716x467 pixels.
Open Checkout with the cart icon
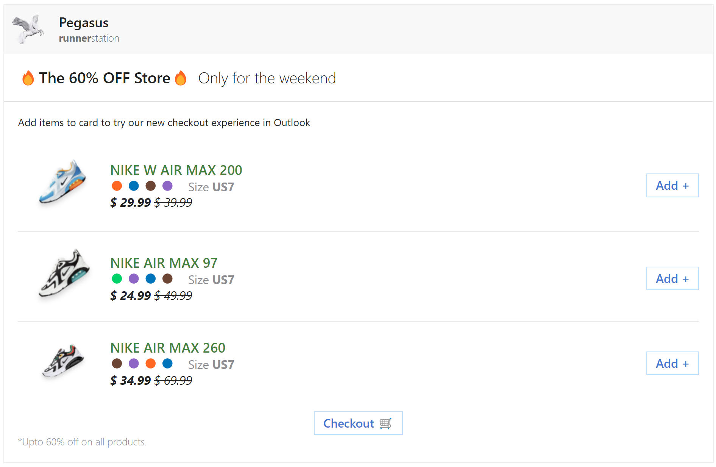[x=358, y=423]
